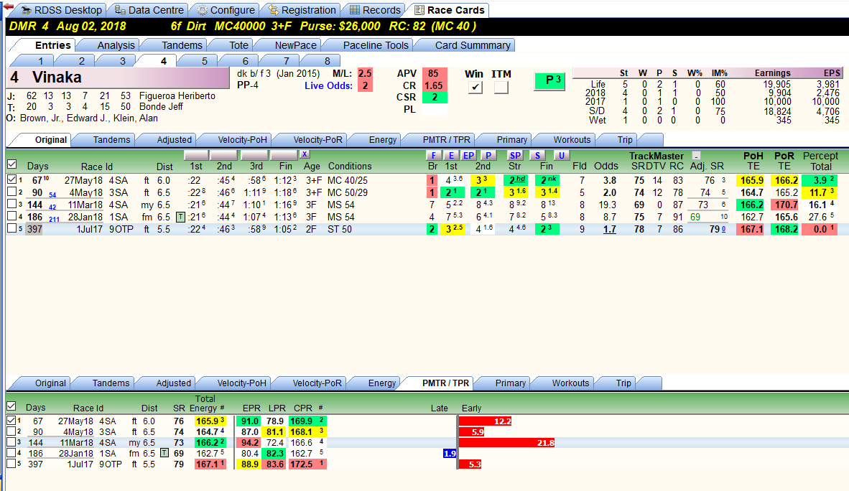Click the green P 3 button
The image size is (849, 491).
point(549,80)
